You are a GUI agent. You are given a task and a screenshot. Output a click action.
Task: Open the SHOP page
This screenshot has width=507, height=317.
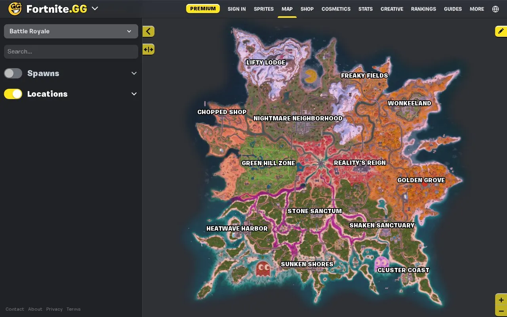pyautogui.click(x=307, y=9)
